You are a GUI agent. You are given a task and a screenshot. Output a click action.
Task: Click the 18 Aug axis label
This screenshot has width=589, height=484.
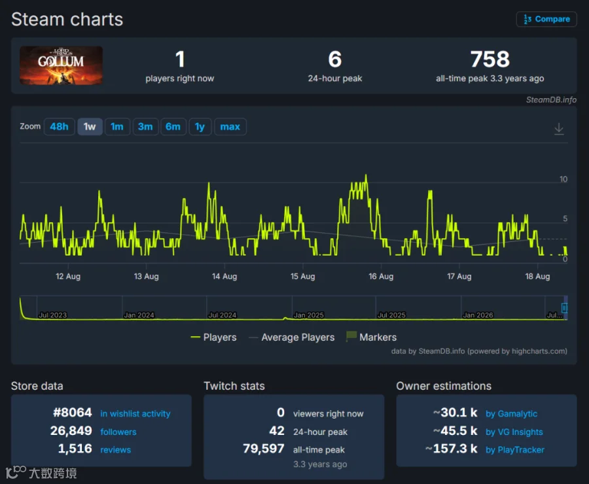pyautogui.click(x=537, y=277)
